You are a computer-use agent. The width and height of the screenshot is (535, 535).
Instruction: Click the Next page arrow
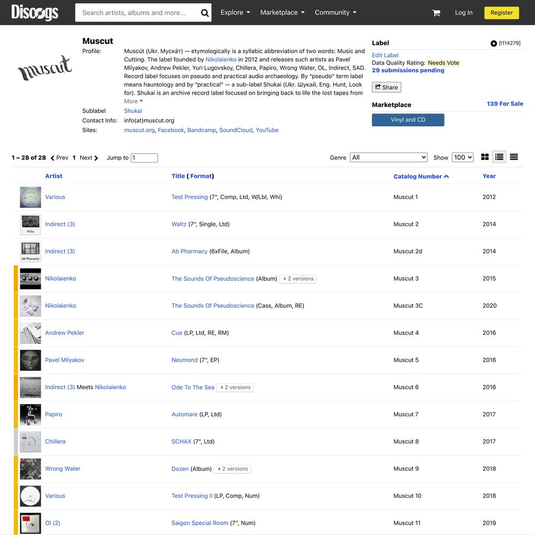[x=89, y=158]
